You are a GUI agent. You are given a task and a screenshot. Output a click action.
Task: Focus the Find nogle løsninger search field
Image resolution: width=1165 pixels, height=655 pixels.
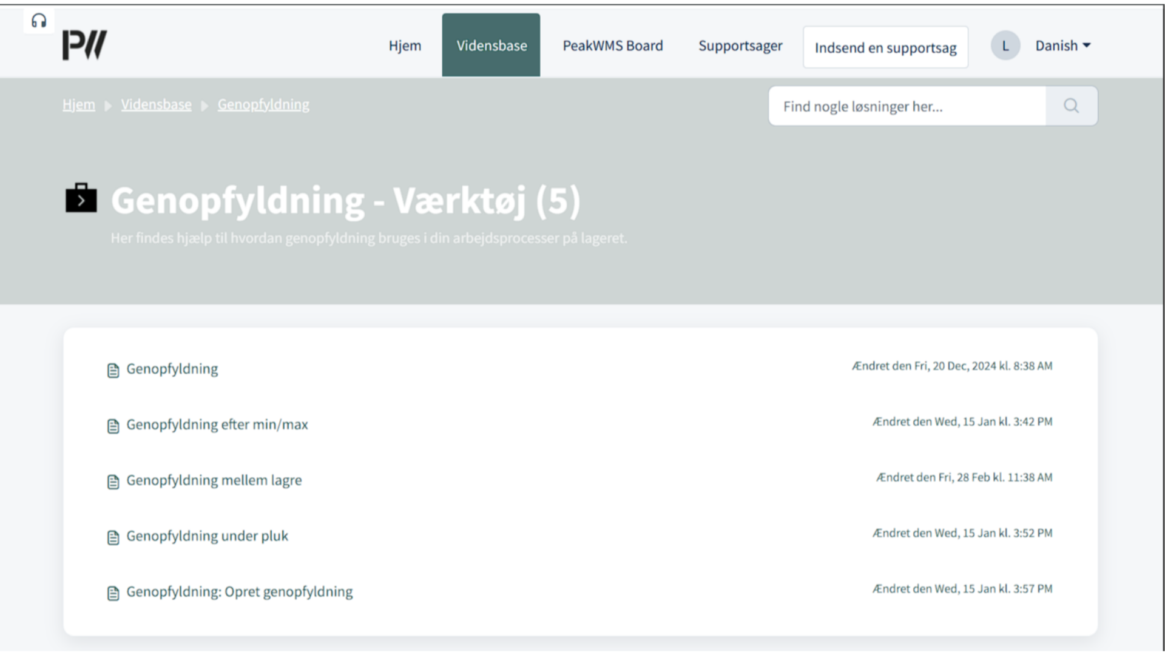[x=907, y=106]
